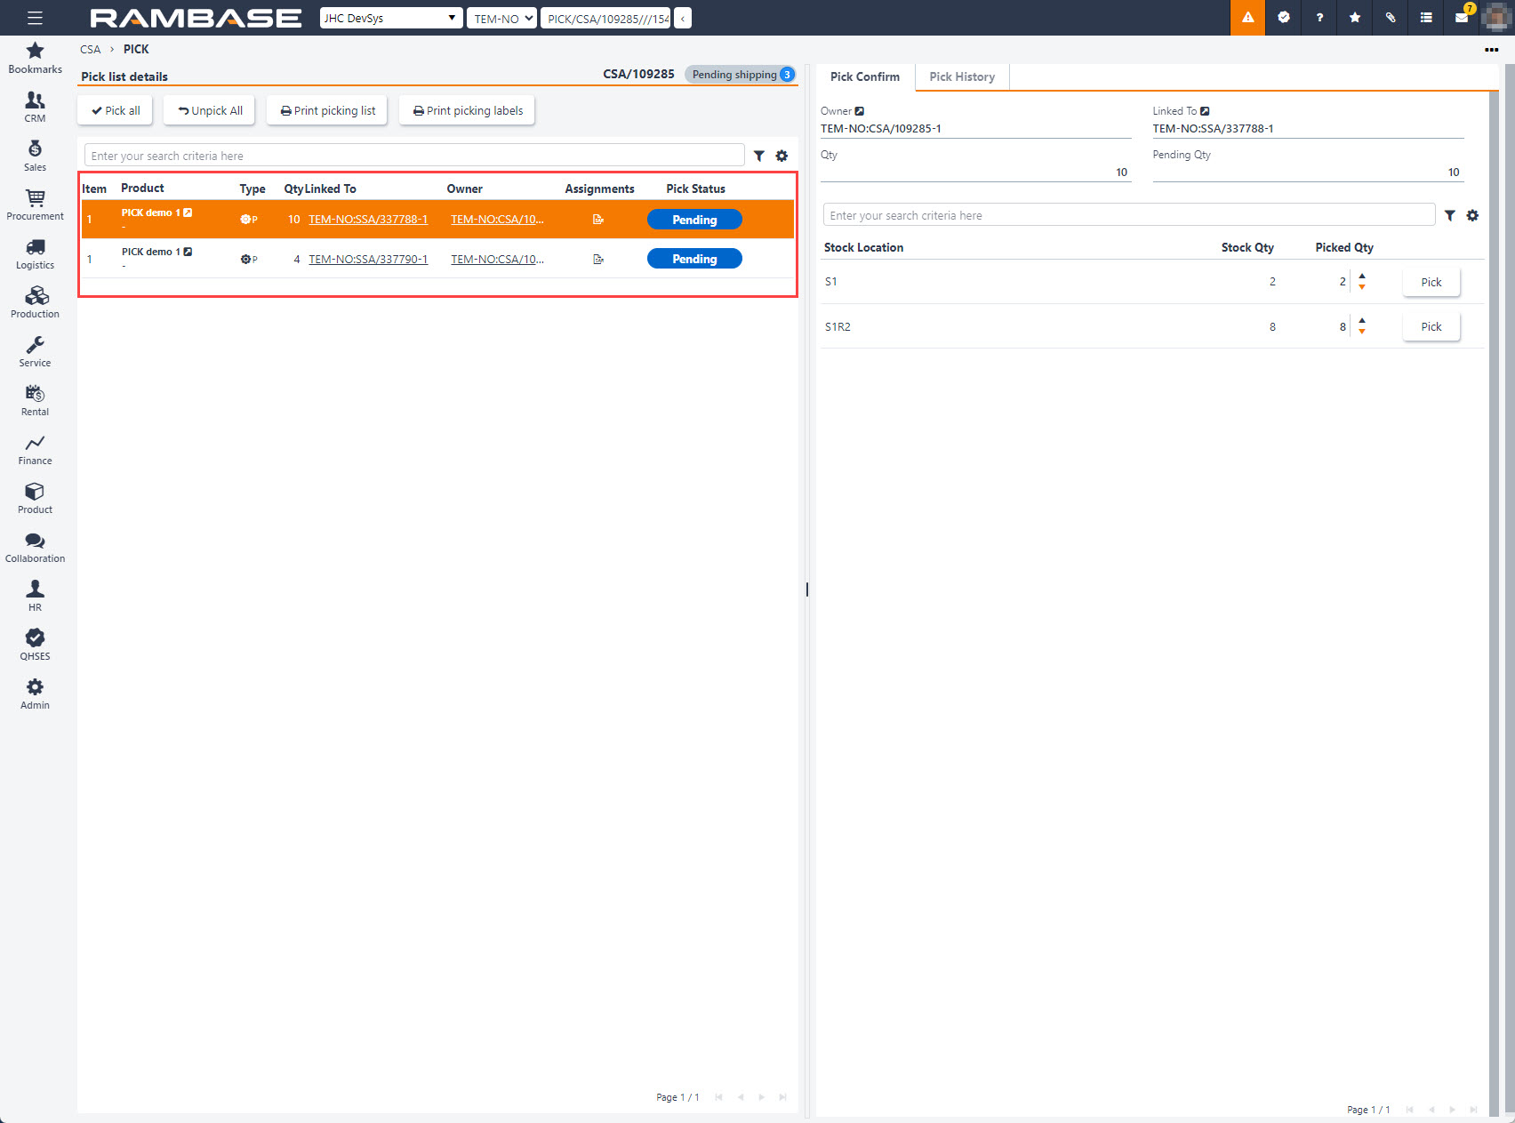Open the three-dots context menu
Viewport: 1515px width, 1123px height.
(1491, 50)
